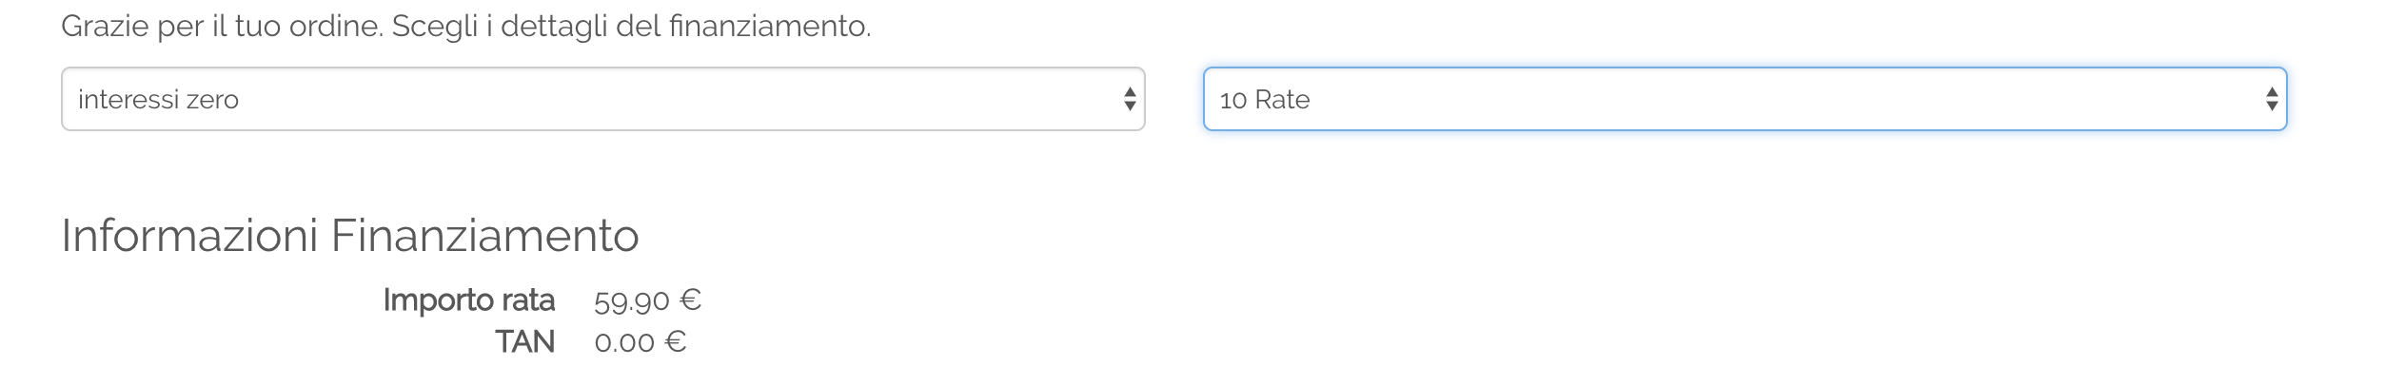The width and height of the screenshot is (2385, 367).
Task: Click the "TAN" label
Action: point(525,341)
